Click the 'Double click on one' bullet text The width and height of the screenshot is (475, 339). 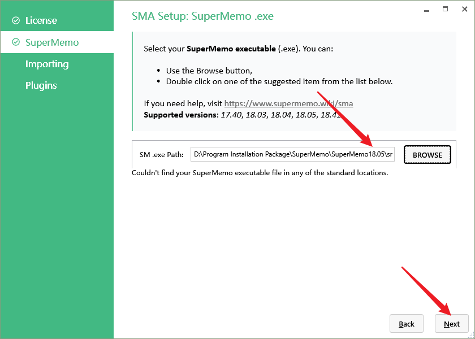279,81
